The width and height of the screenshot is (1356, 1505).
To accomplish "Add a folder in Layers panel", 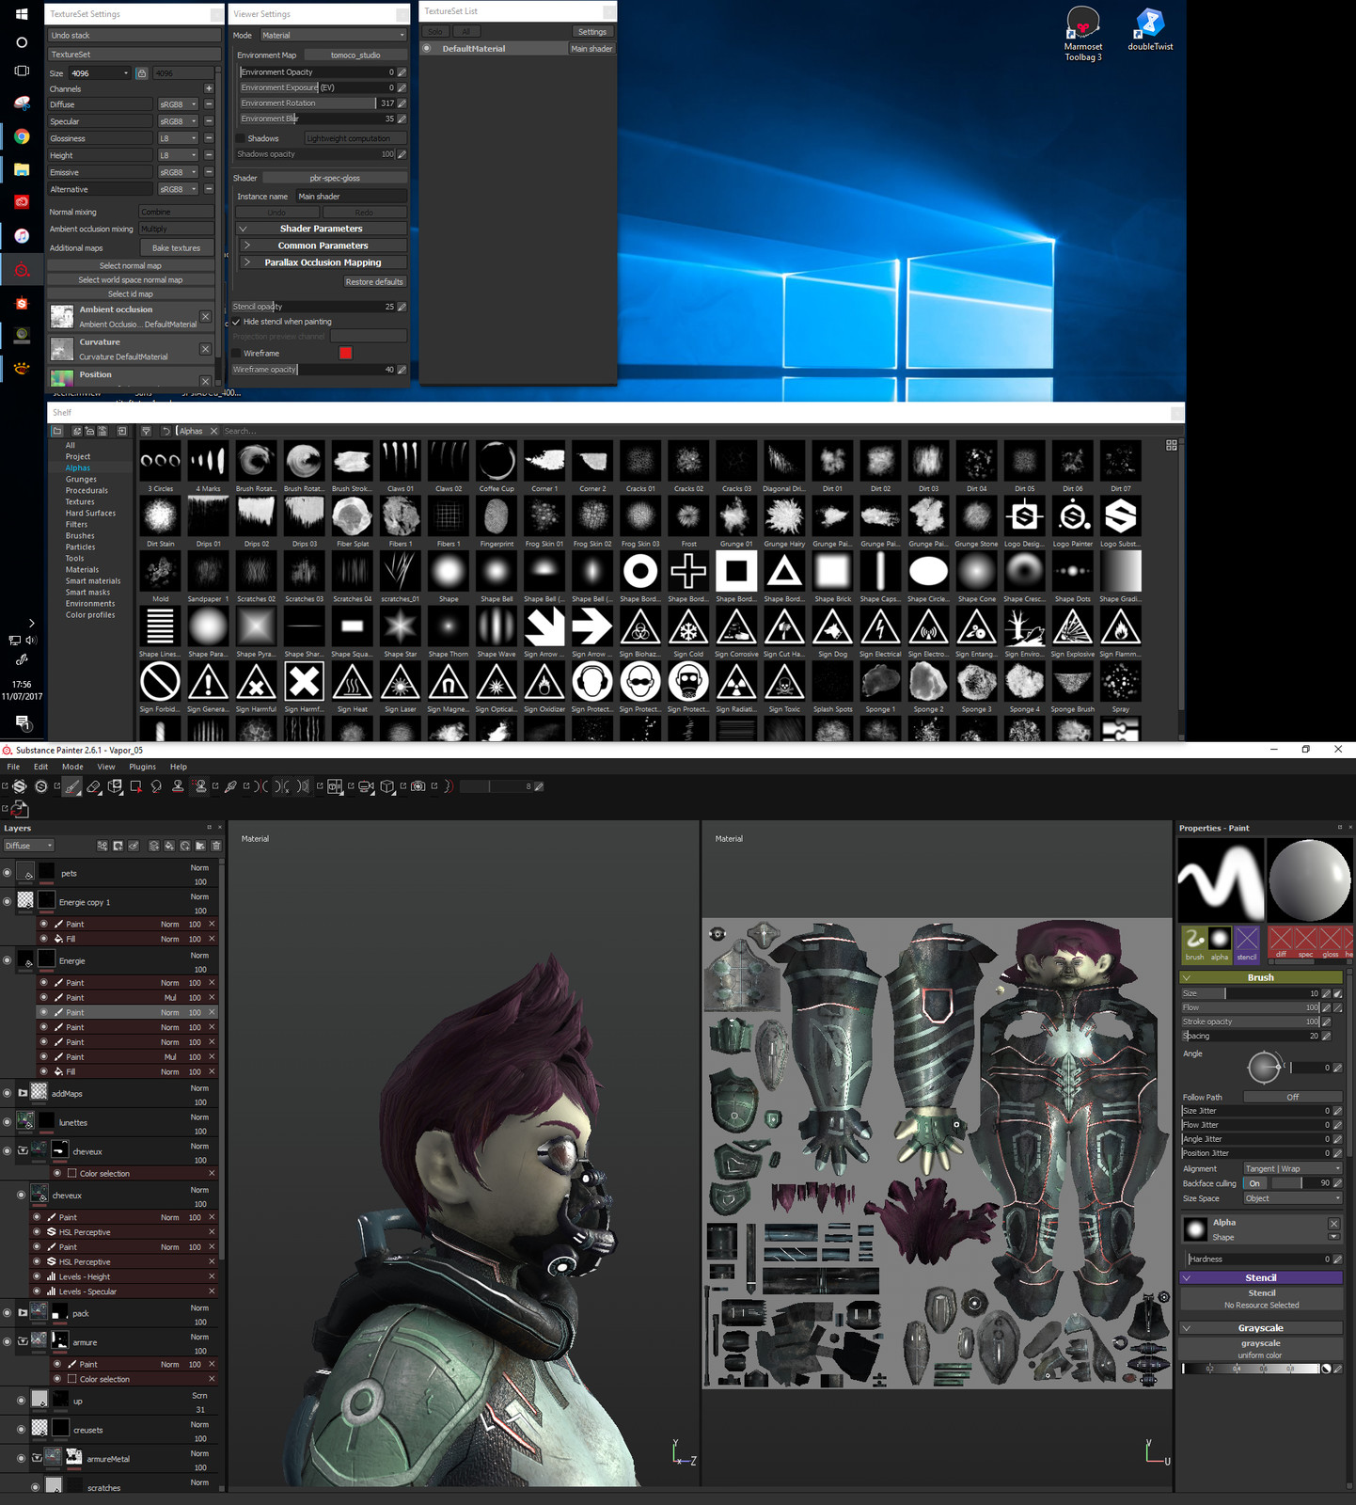I will click(x=200, y=846).
